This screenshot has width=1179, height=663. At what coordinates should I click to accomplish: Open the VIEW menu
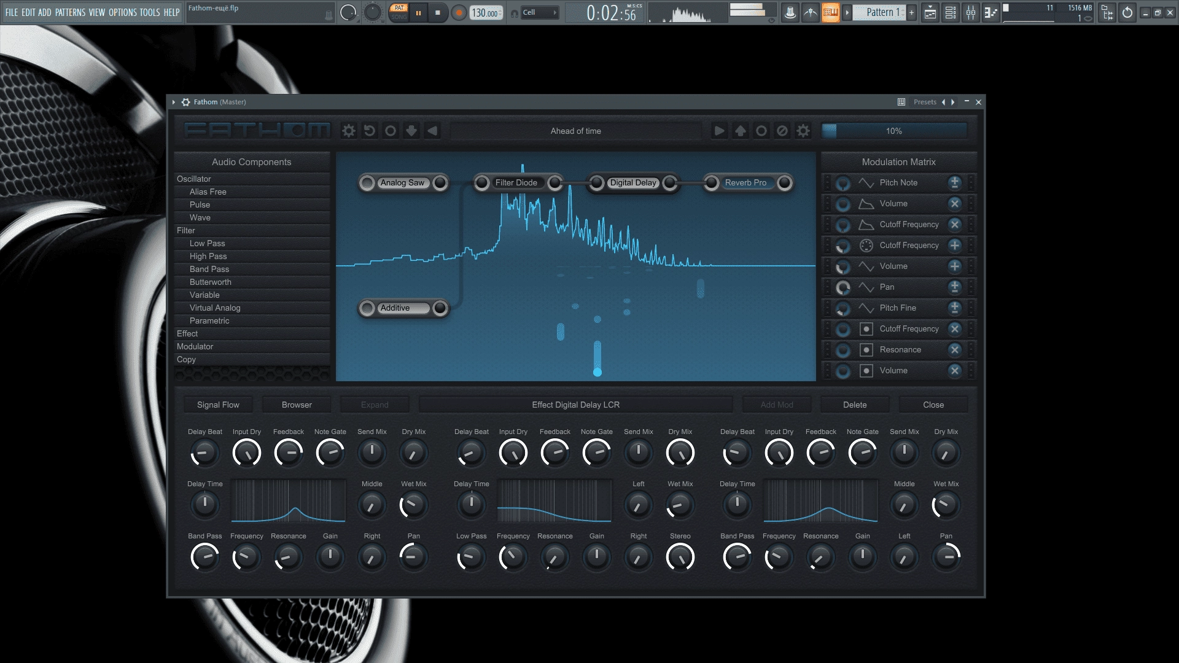(97, 12)
